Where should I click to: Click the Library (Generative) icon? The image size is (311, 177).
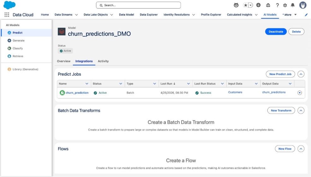tap(9, 69)
